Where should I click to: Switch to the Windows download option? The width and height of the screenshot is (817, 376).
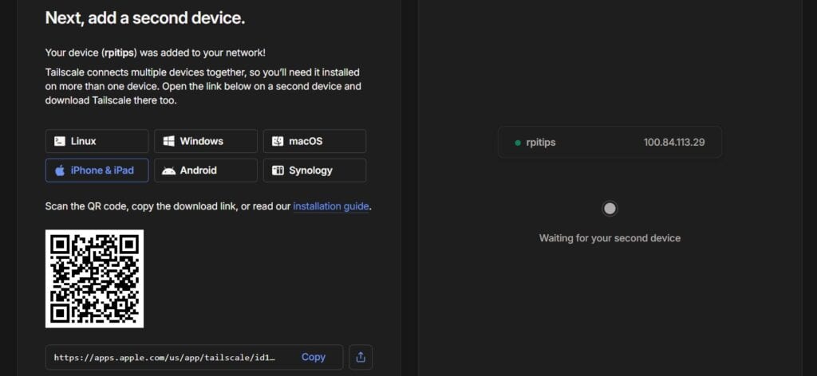(x=201, y=141)
